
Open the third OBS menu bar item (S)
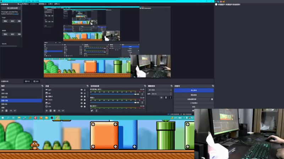[42, 4]
